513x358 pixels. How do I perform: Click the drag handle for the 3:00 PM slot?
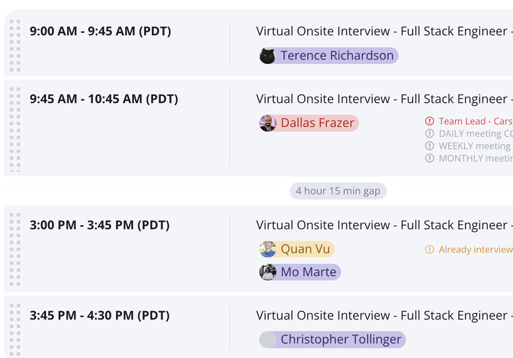pos(15,249)
